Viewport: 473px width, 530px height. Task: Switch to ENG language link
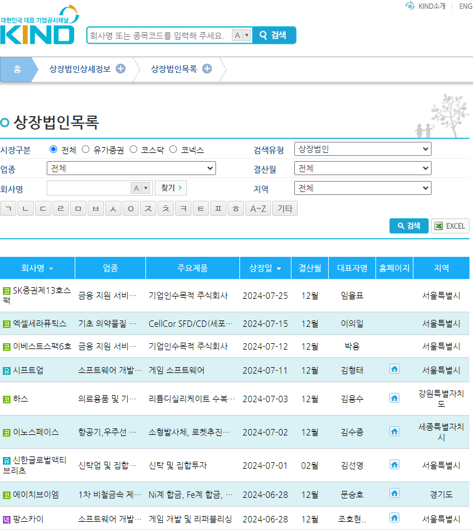pos(465,6)
